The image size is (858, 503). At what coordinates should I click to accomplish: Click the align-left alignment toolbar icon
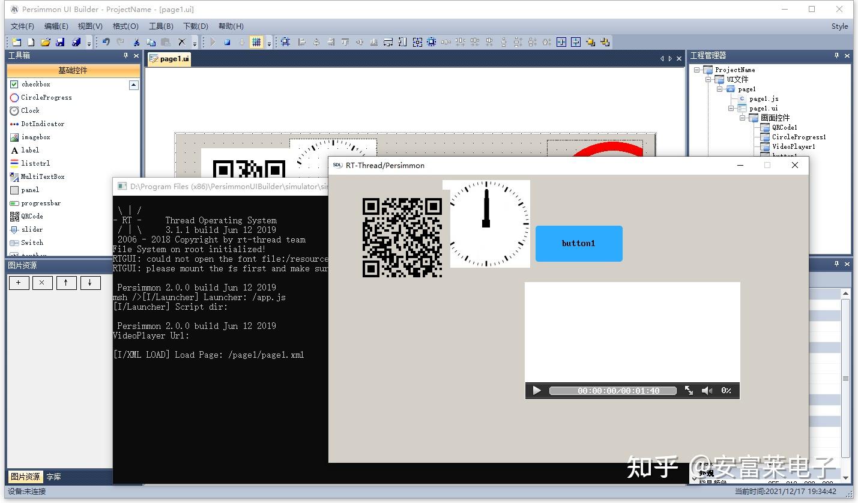click(x=301, y=42)
